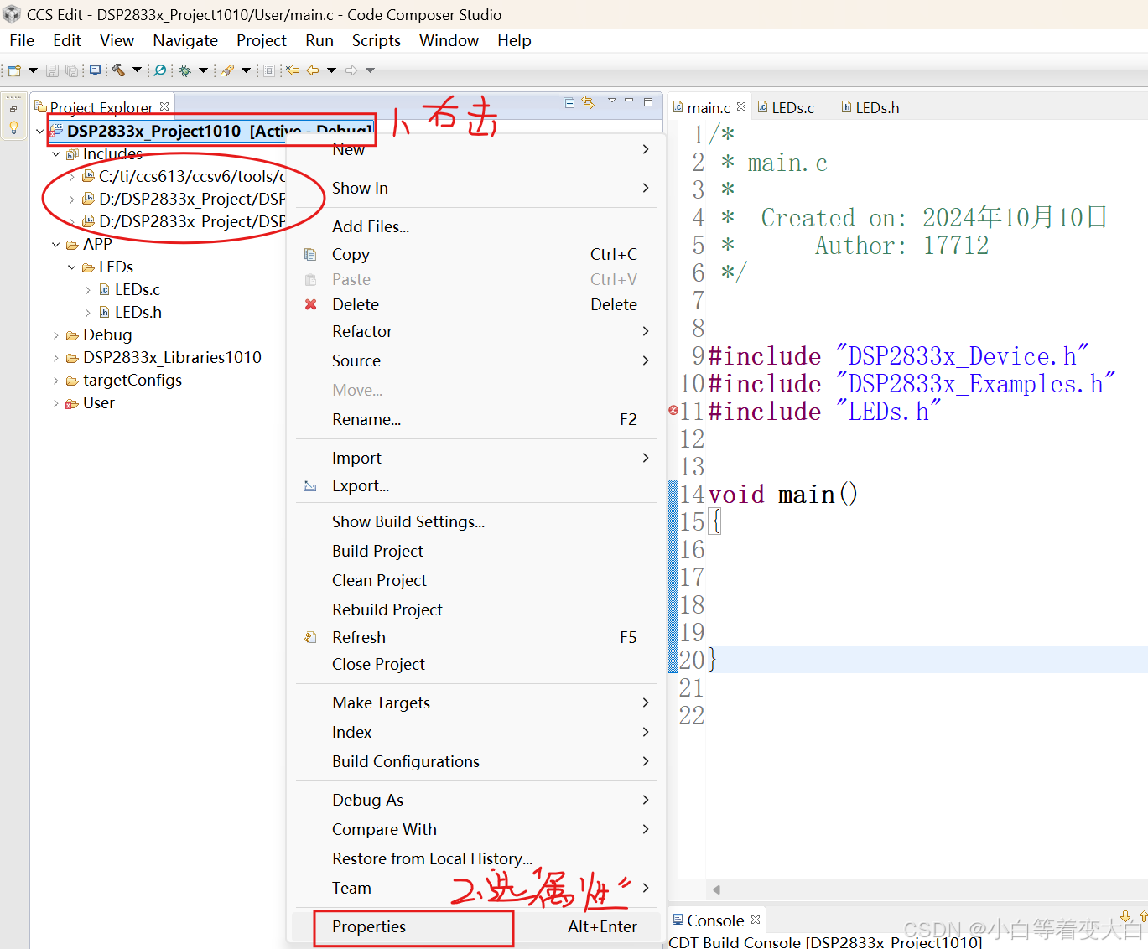1148x949 pixels.
Task: Click the green Debug bug icon
Action: click(x=184, y=70)
